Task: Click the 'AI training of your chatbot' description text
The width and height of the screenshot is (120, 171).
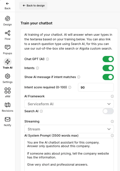Action: coord(68,42)
